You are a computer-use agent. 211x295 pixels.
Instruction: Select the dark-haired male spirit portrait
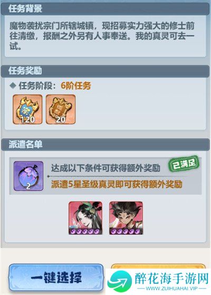[126, 218]
